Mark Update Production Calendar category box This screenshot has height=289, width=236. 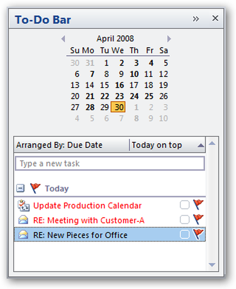tap(184, 205)
